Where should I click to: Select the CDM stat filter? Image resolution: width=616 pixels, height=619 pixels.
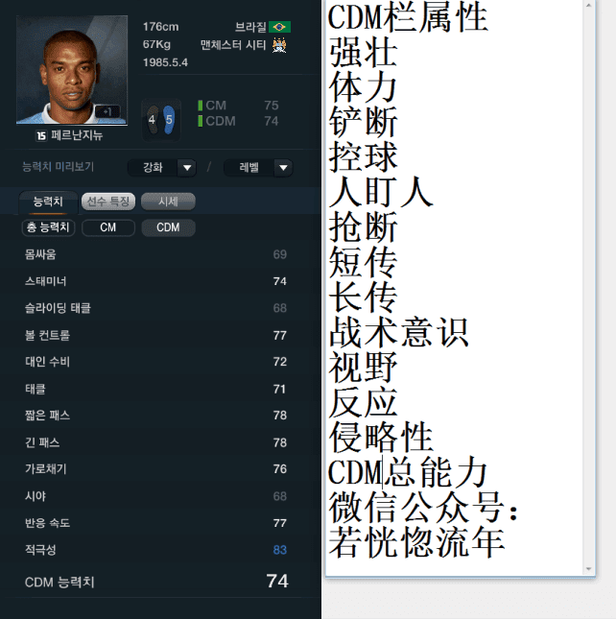click(168, 227)
